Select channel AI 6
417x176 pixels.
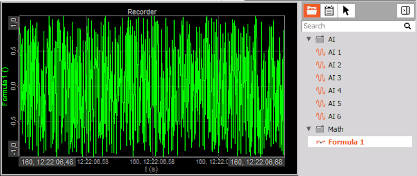334,116
